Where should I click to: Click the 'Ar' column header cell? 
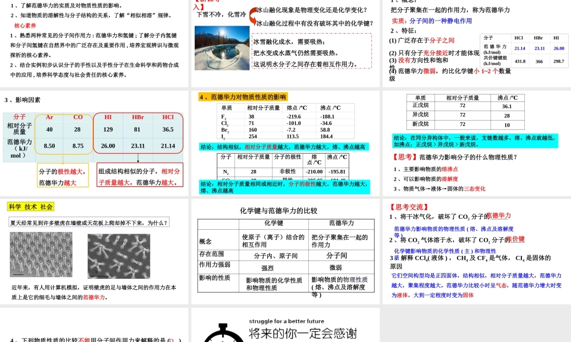click(x=50, y=117)
